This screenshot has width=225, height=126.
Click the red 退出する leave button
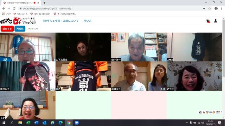point(7,29)
